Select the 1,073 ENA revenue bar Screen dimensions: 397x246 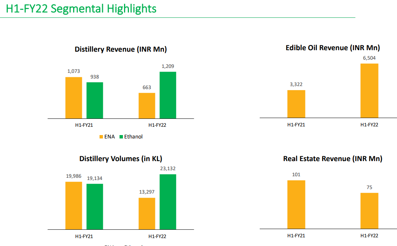click(74, 97)
